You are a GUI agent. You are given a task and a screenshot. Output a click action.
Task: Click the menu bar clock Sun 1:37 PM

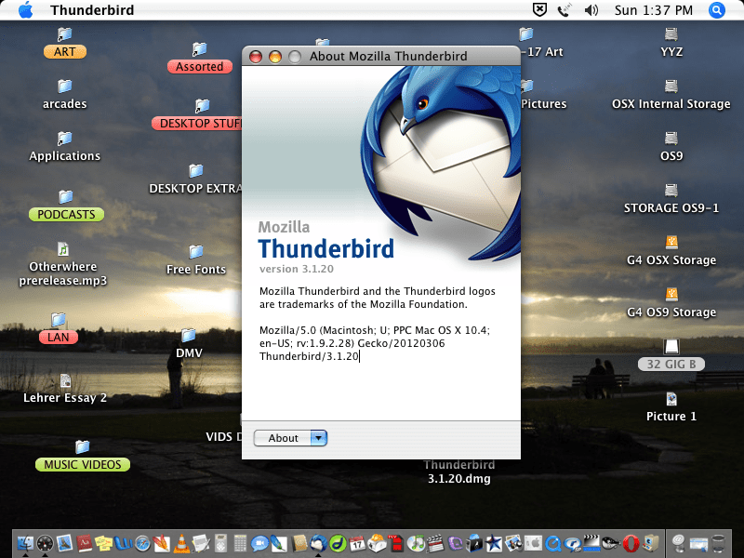[654, 10]
